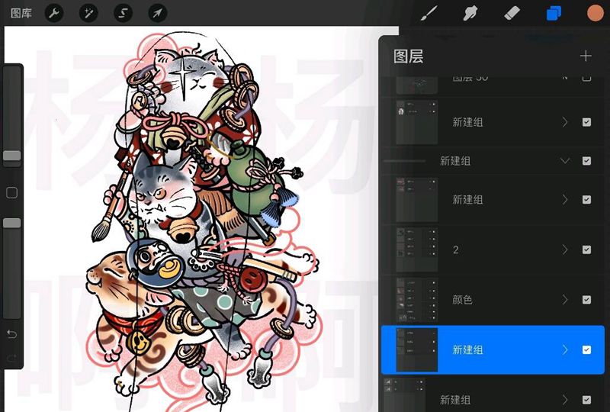Uncheck visibility of group named 2

tap(586, 249)
